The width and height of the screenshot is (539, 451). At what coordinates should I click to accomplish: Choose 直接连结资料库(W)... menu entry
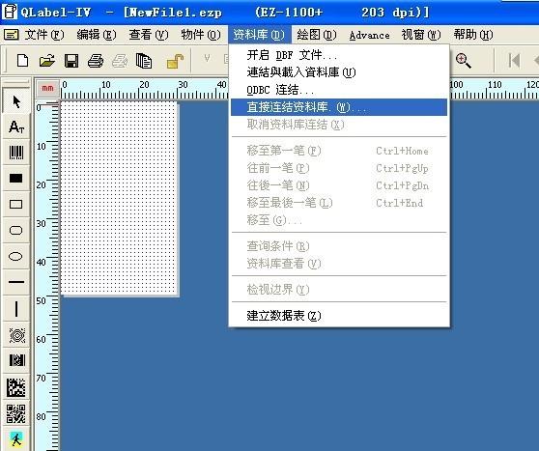[339, 107]
